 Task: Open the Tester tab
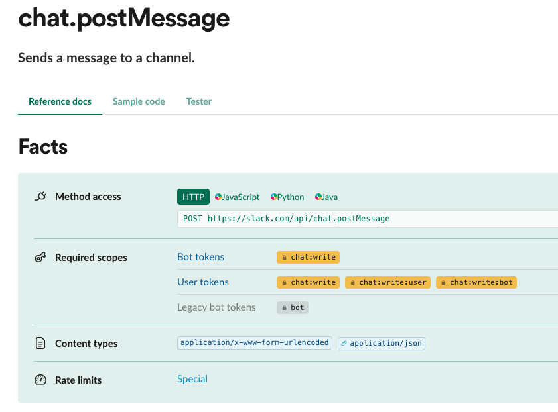click(199, 101)
